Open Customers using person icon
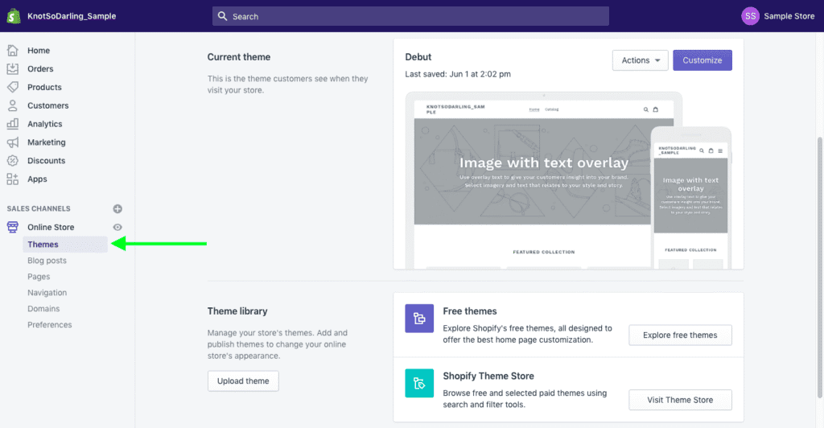Viewport: 824px width, 428px height. [x=13, y=105]
